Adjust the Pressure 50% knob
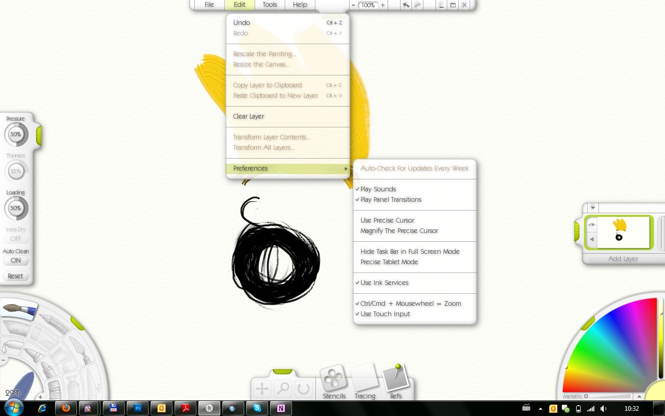665x416 pixels. [x=16, y=134]
